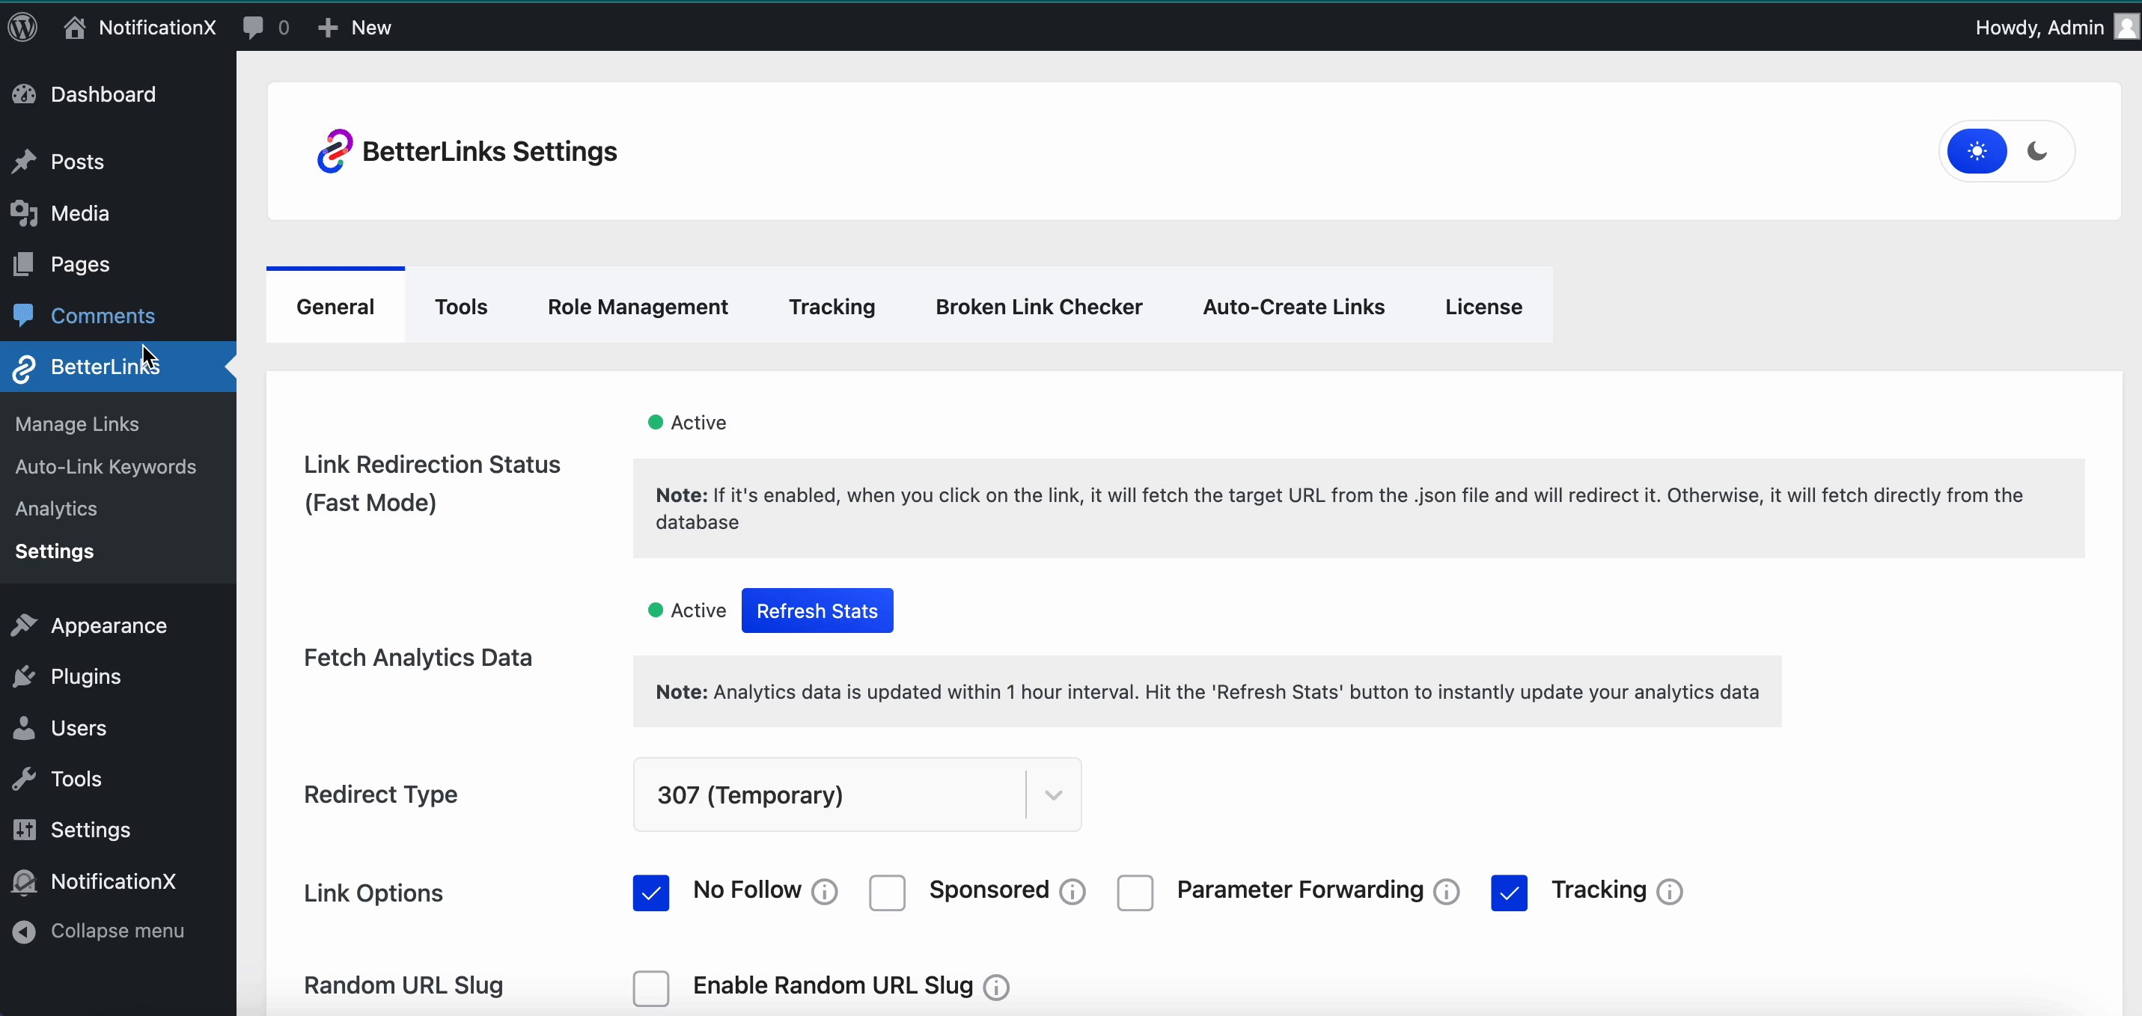Viewport: 2142px width, 1016px height.
Task: Expand the New item menu in admin bar
Action: point(353,27)
